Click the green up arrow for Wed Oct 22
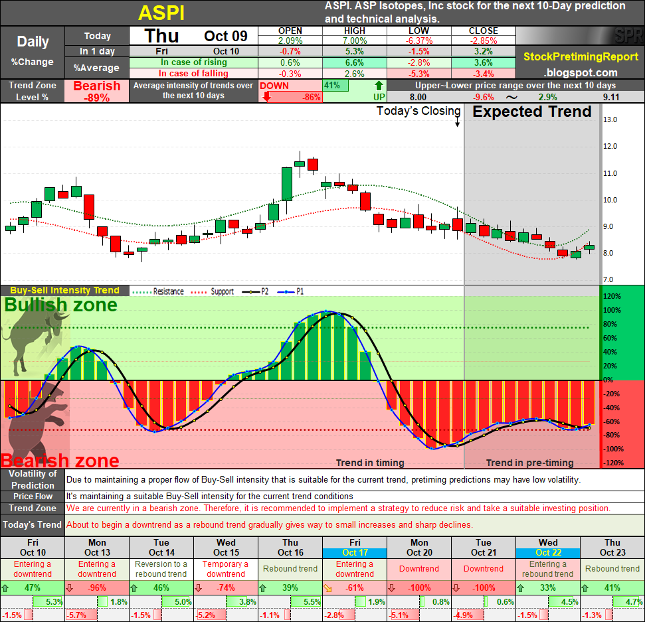The image size is (645, 622). 520,588
